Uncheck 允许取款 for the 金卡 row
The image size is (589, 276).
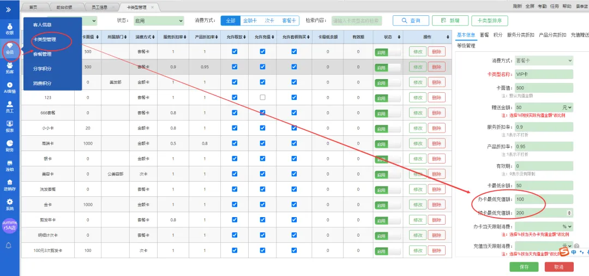pyautogui.click(x=235, y=205)
